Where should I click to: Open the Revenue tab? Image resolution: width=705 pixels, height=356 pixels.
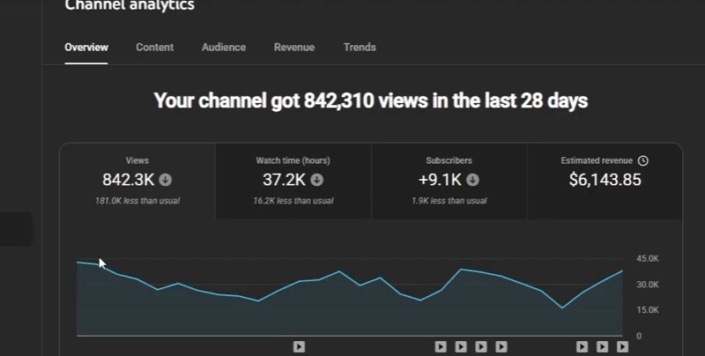294,48
